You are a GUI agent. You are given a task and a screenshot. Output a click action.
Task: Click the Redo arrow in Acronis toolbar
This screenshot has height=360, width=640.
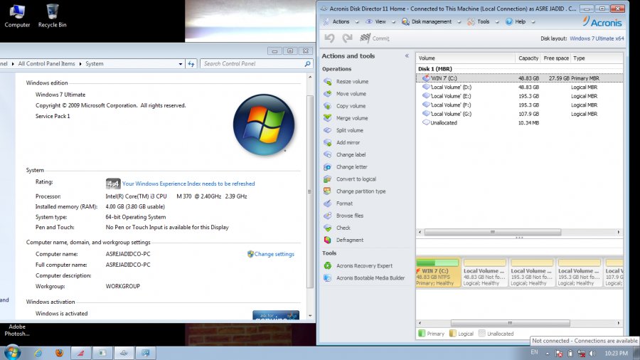[347, 38]
